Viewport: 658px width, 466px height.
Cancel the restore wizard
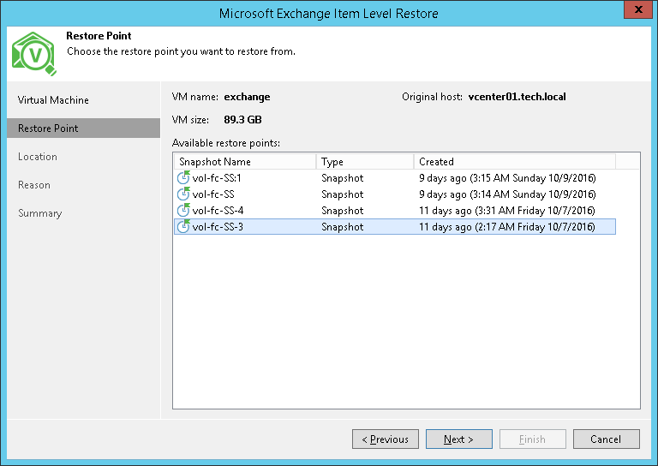click(x=605, y=439)
